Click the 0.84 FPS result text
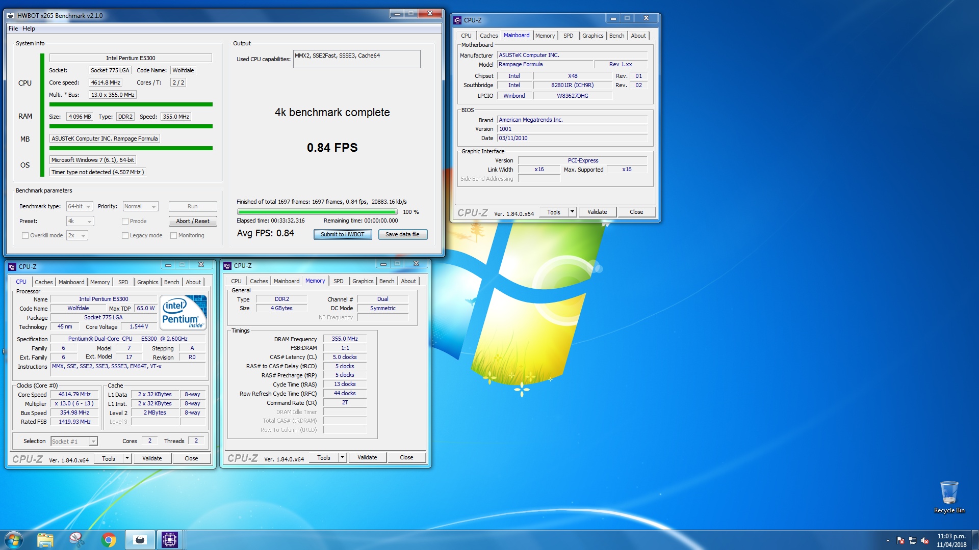Image resolution: width=979 pixels, height=550 pixels. click(332, 148)
